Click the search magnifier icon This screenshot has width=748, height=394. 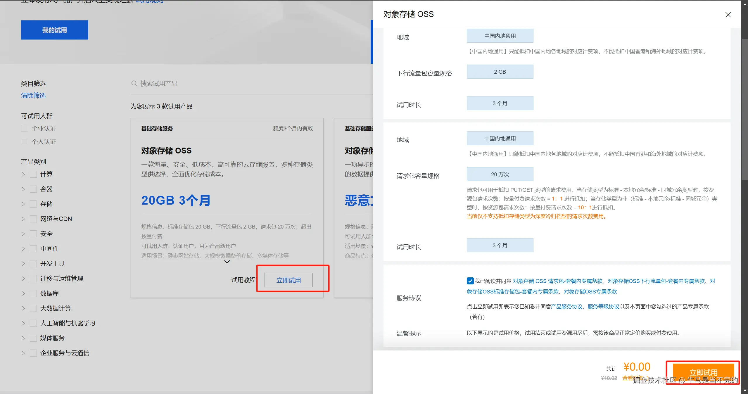[x=134, y=84]
